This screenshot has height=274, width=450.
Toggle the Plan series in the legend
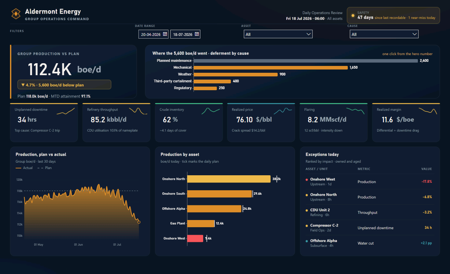44,168
